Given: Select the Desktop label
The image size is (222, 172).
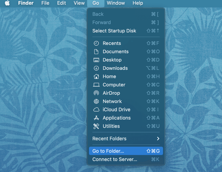Looking at the screenshot, I should coord(112,60).
